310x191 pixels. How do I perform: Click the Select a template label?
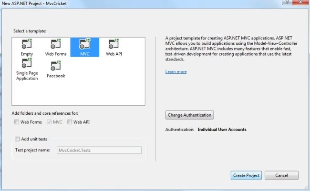(30, 31)
